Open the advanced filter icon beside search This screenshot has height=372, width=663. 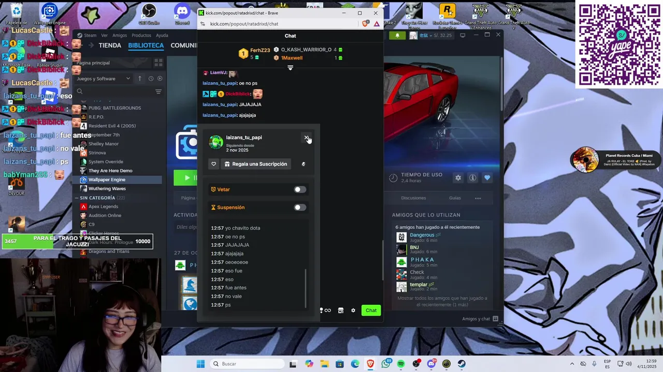pyautogui.click(x=158, y=91)
